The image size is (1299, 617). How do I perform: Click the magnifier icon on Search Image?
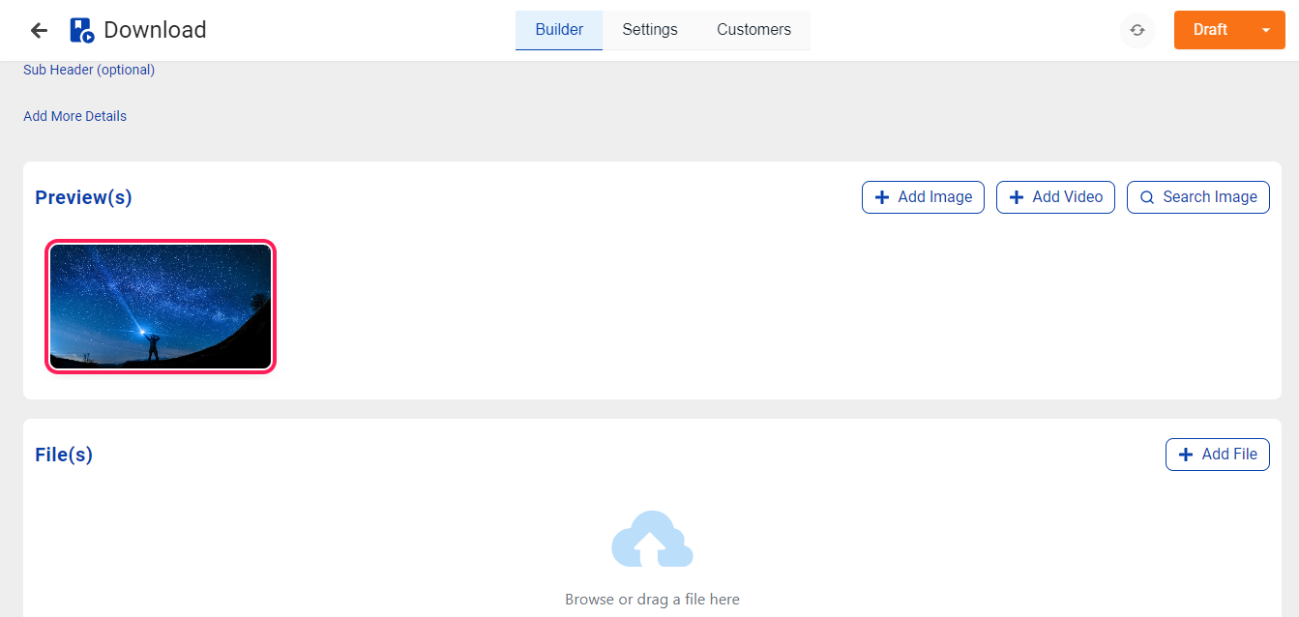point(1147,197)
